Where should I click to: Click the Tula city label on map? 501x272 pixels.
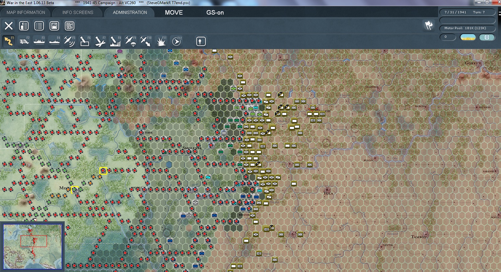coord(328,193)
